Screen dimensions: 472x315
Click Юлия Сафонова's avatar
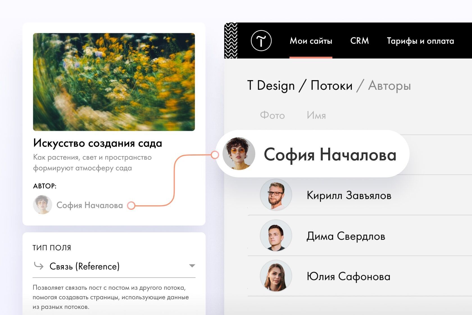coord(276,276)
